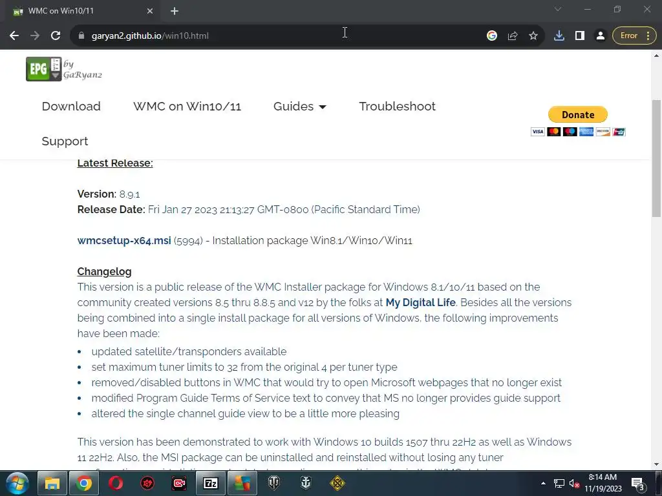View site information lock icon

coord(81,36)
